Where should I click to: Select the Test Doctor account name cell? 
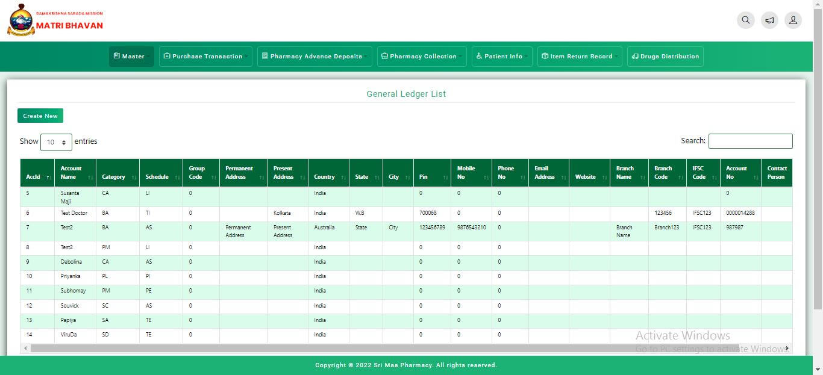(x=75, y=213)
